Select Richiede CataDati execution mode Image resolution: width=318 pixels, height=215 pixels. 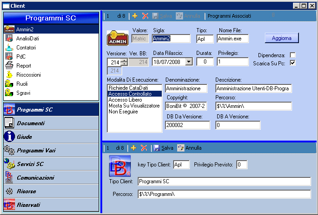[x=134, y=88]
